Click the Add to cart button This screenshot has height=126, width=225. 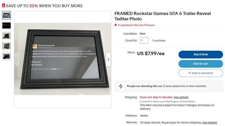click(x=201, y=64)
